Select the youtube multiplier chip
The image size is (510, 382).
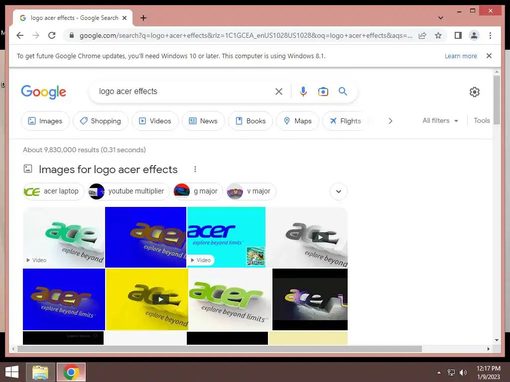click(x=129, y=191)
